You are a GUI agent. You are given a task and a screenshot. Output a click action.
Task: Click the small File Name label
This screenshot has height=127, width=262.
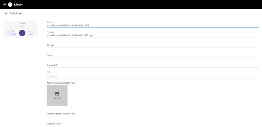[x=50, y=32]
